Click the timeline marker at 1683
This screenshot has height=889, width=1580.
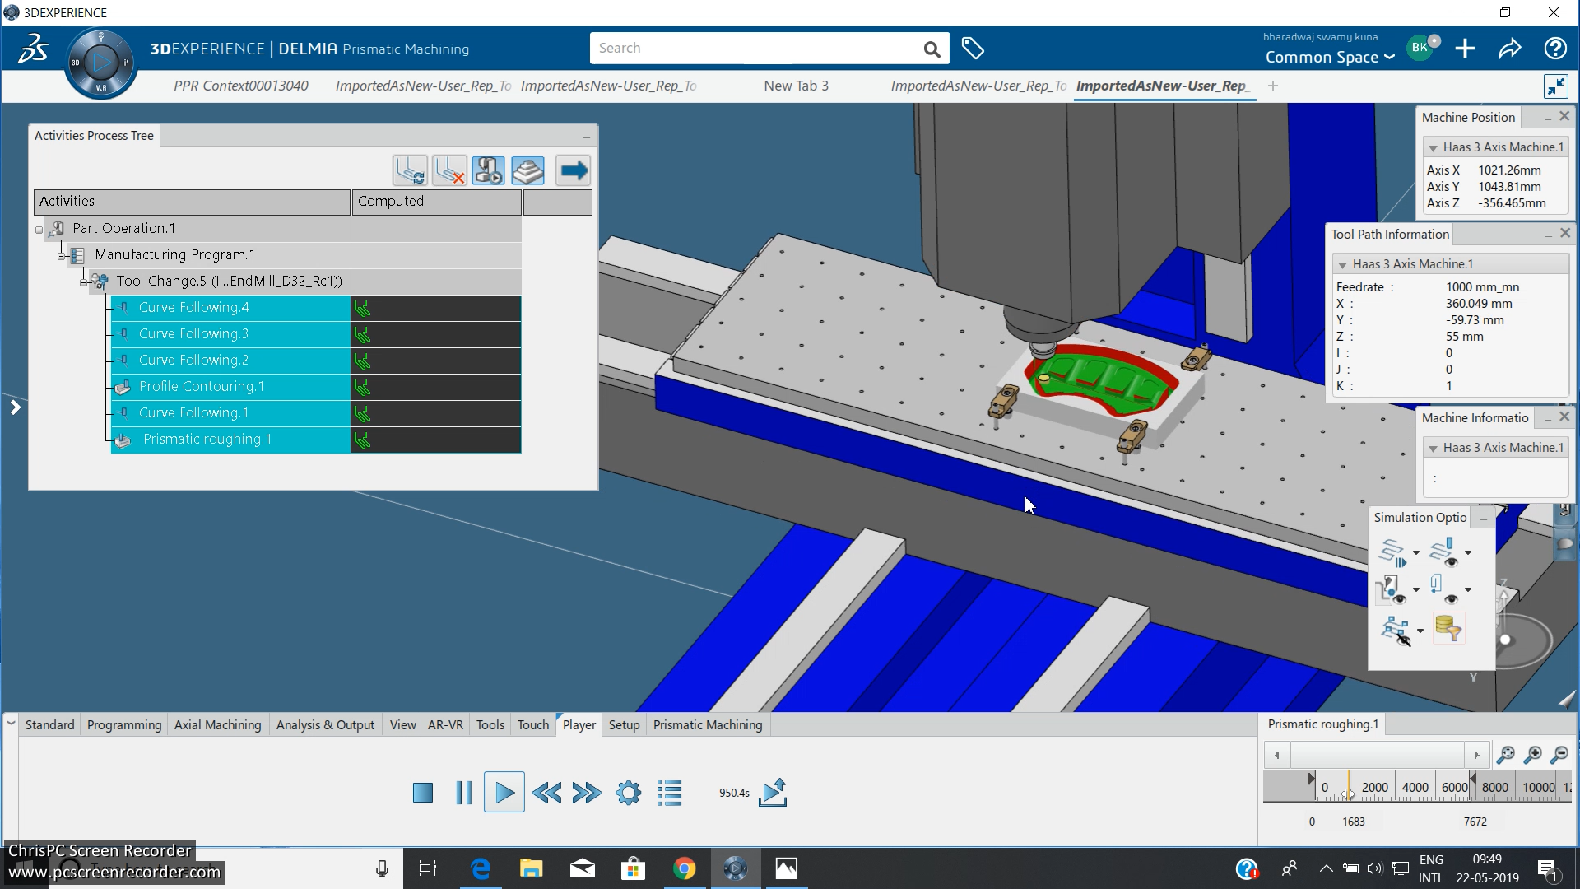[1348, 788]
